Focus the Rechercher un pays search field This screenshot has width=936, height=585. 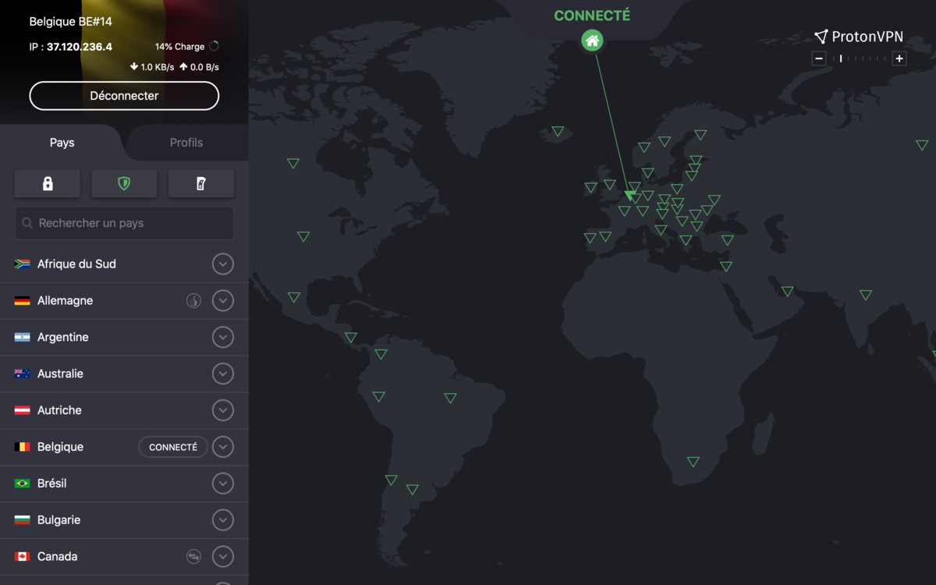click(124, 223)
